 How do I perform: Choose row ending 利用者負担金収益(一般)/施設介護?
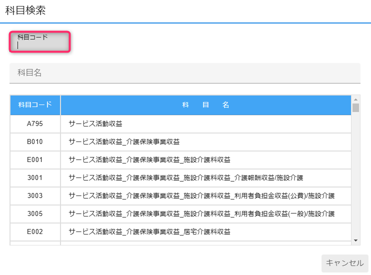coord(181,214)
